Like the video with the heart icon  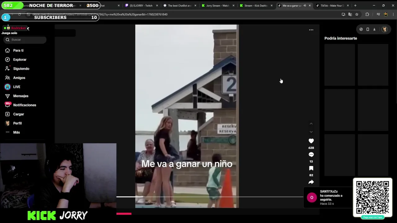(x=311, y=141)
